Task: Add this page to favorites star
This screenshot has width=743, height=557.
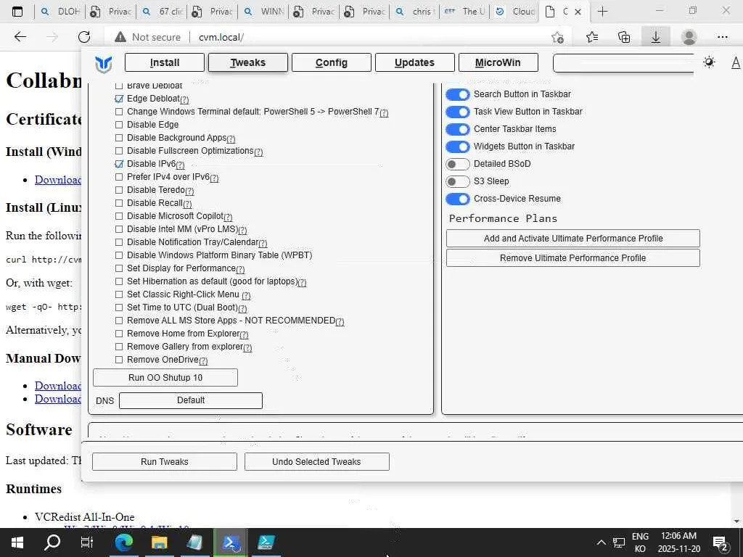Action: click(x=558, y=37)
